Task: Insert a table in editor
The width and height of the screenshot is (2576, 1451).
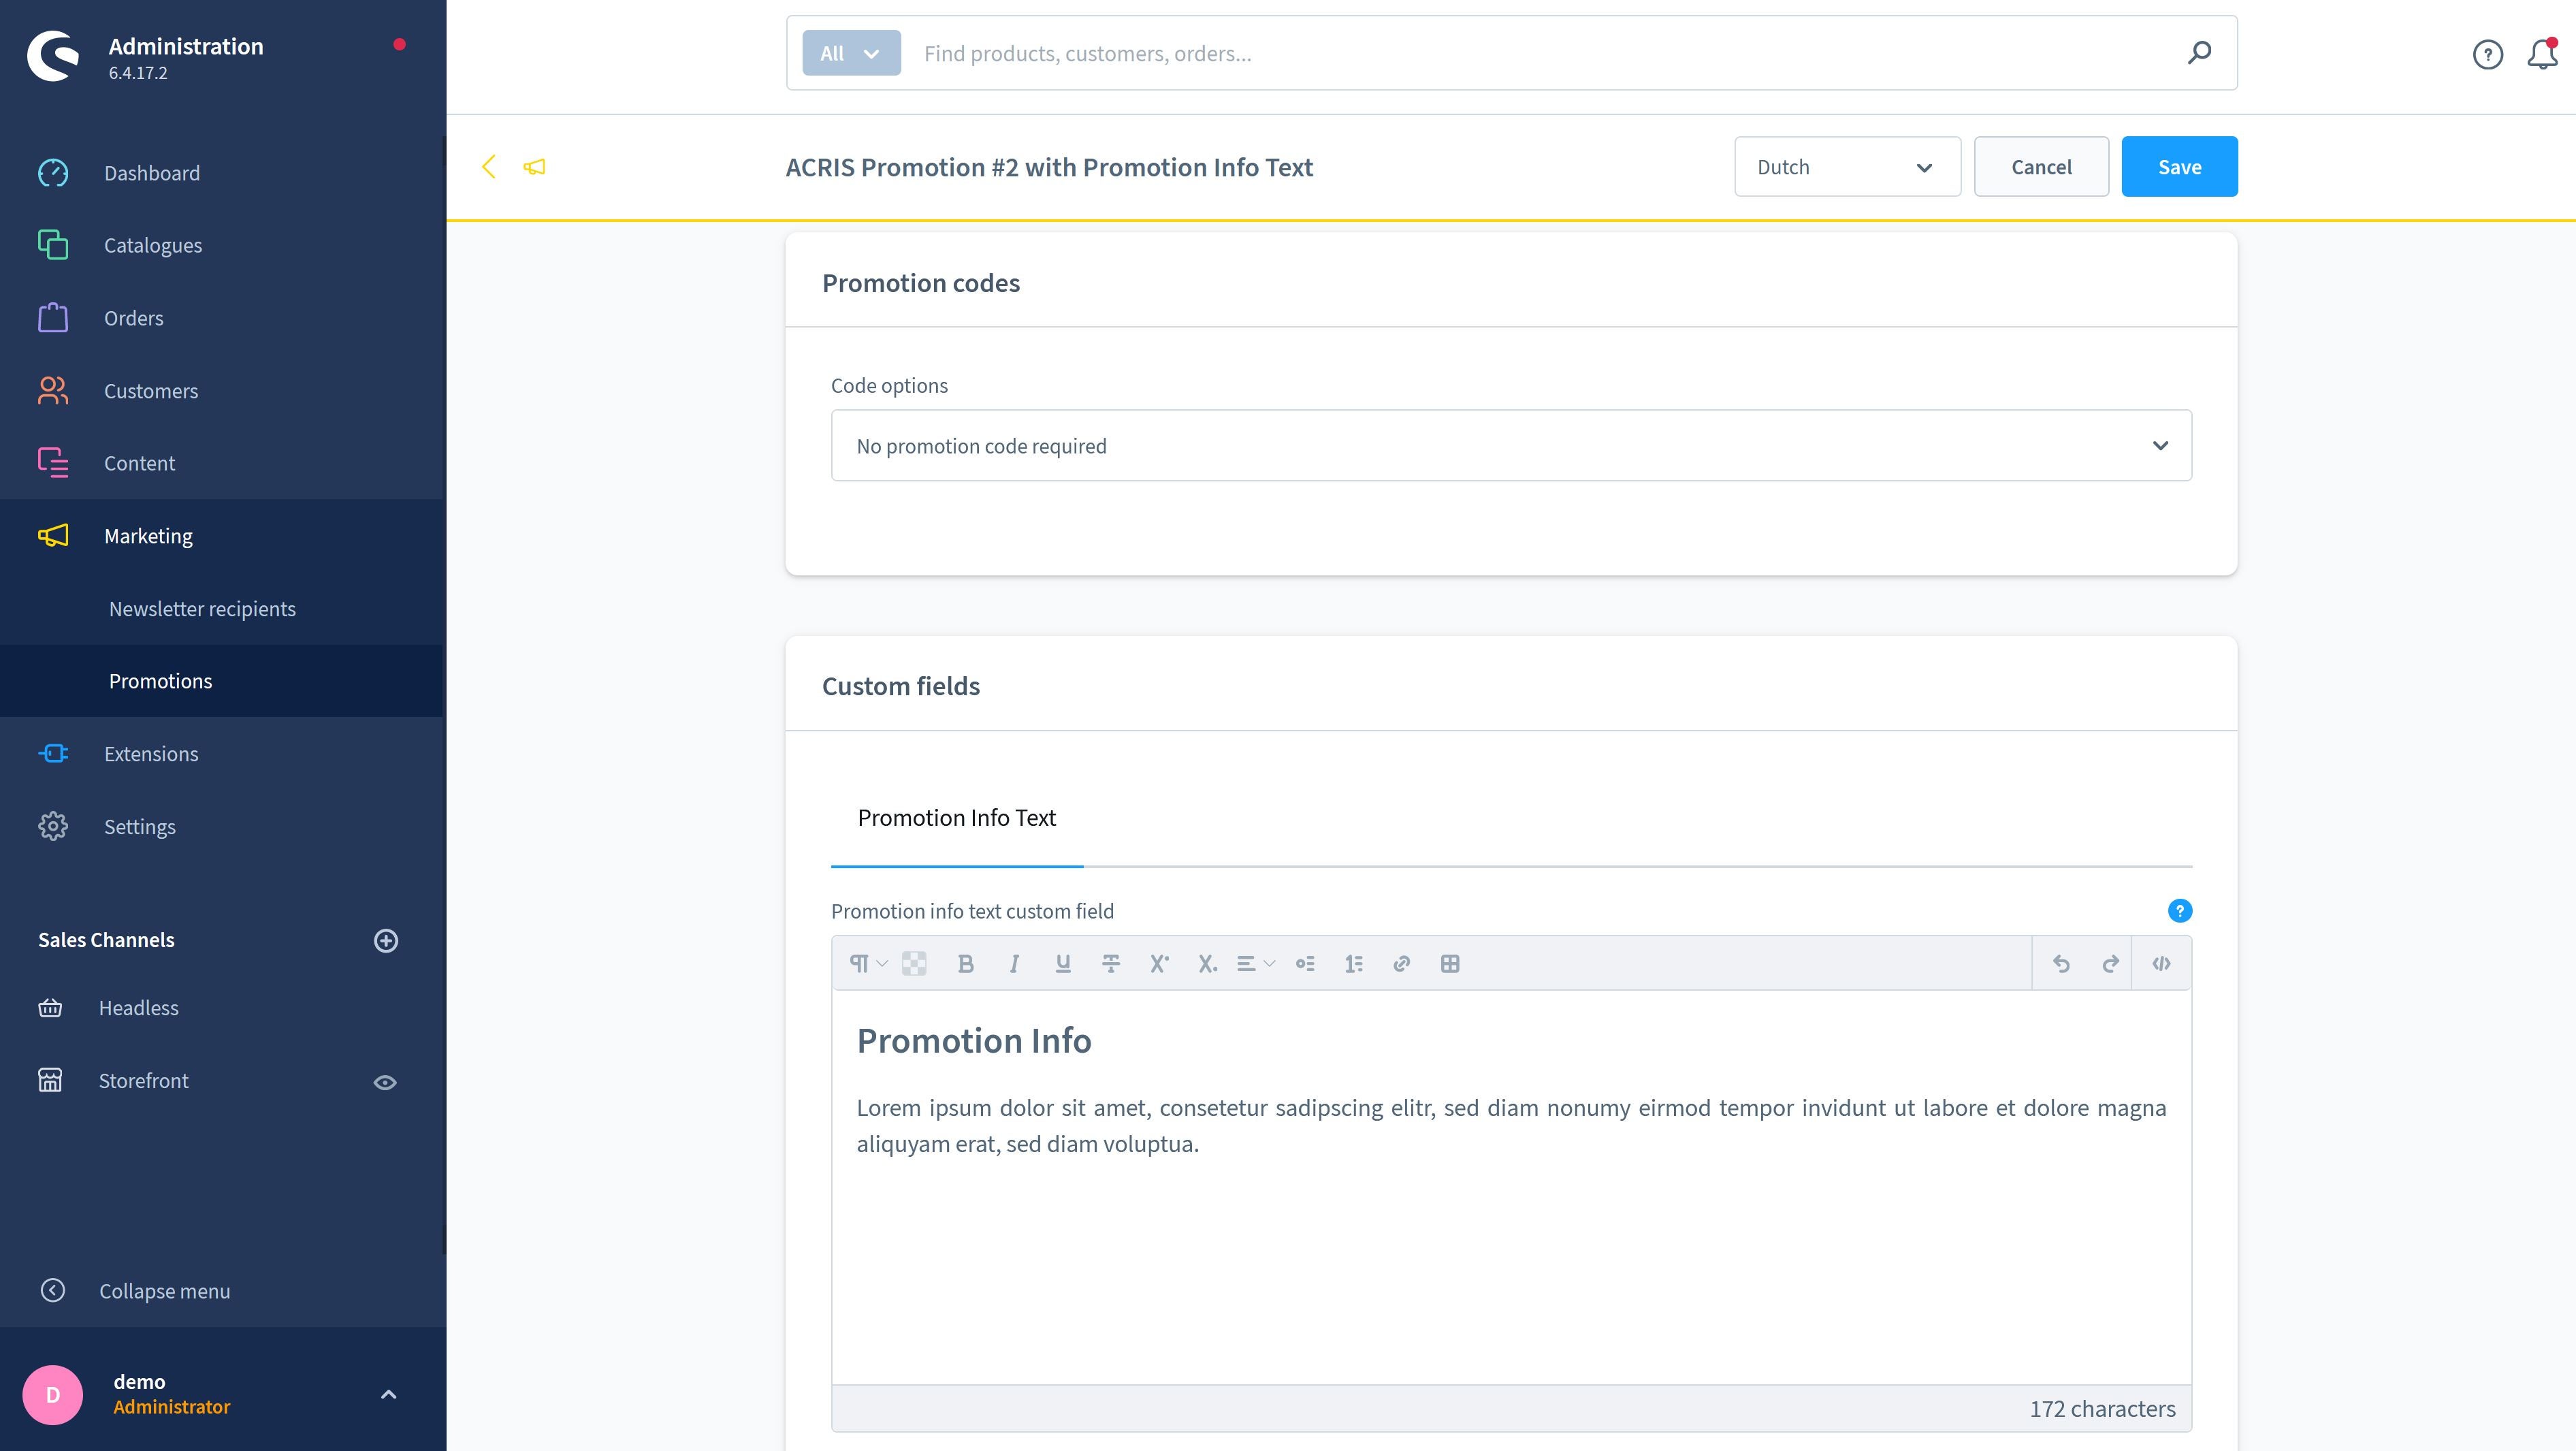Action: point(1450,964)
